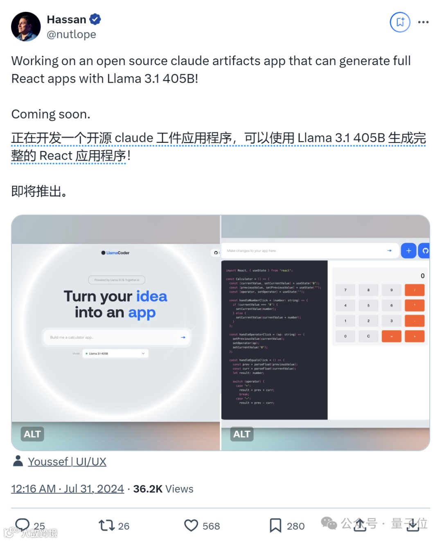
Task: Open the three-dot more options menu
Action: tap(423, 22)
